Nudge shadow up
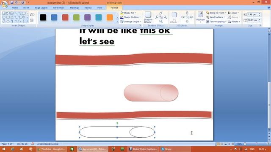Image resolution: width=271 pixels, height=152 pixels. click(161, 13)
